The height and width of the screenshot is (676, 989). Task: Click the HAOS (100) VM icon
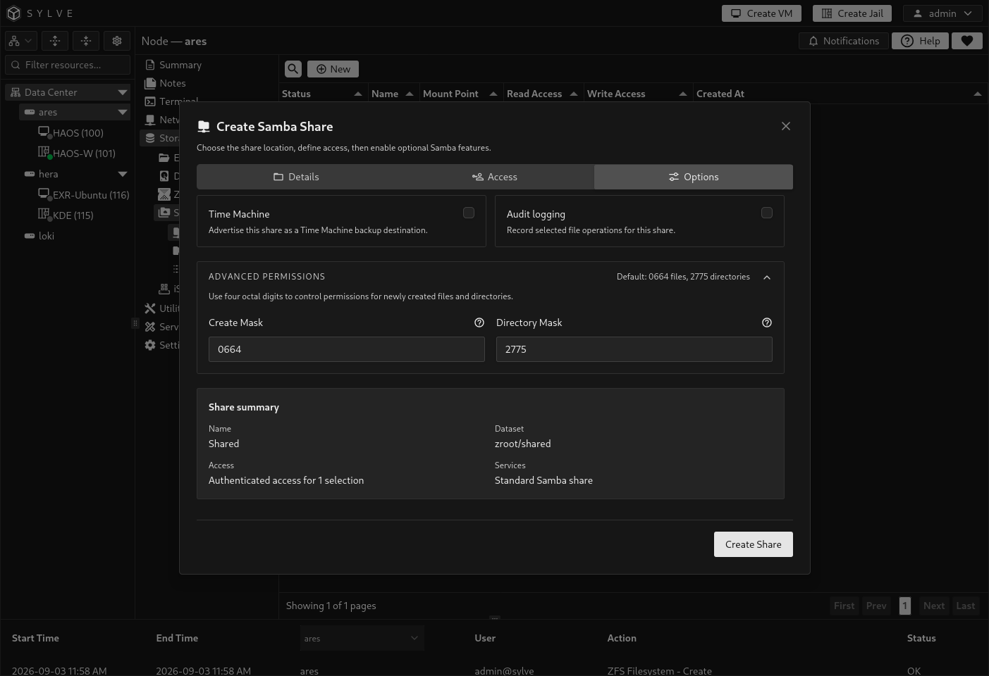tap(44, 132)
